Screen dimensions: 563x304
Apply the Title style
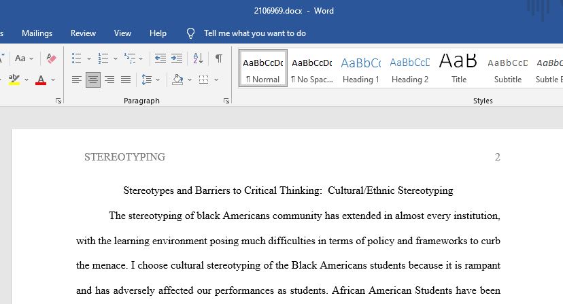tap(458, 68)
